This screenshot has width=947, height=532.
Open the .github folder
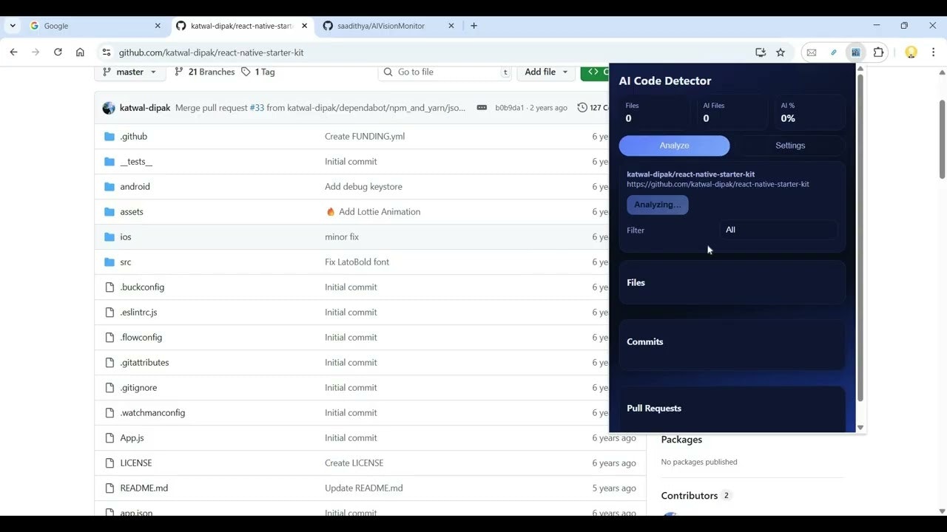point(133,136)
